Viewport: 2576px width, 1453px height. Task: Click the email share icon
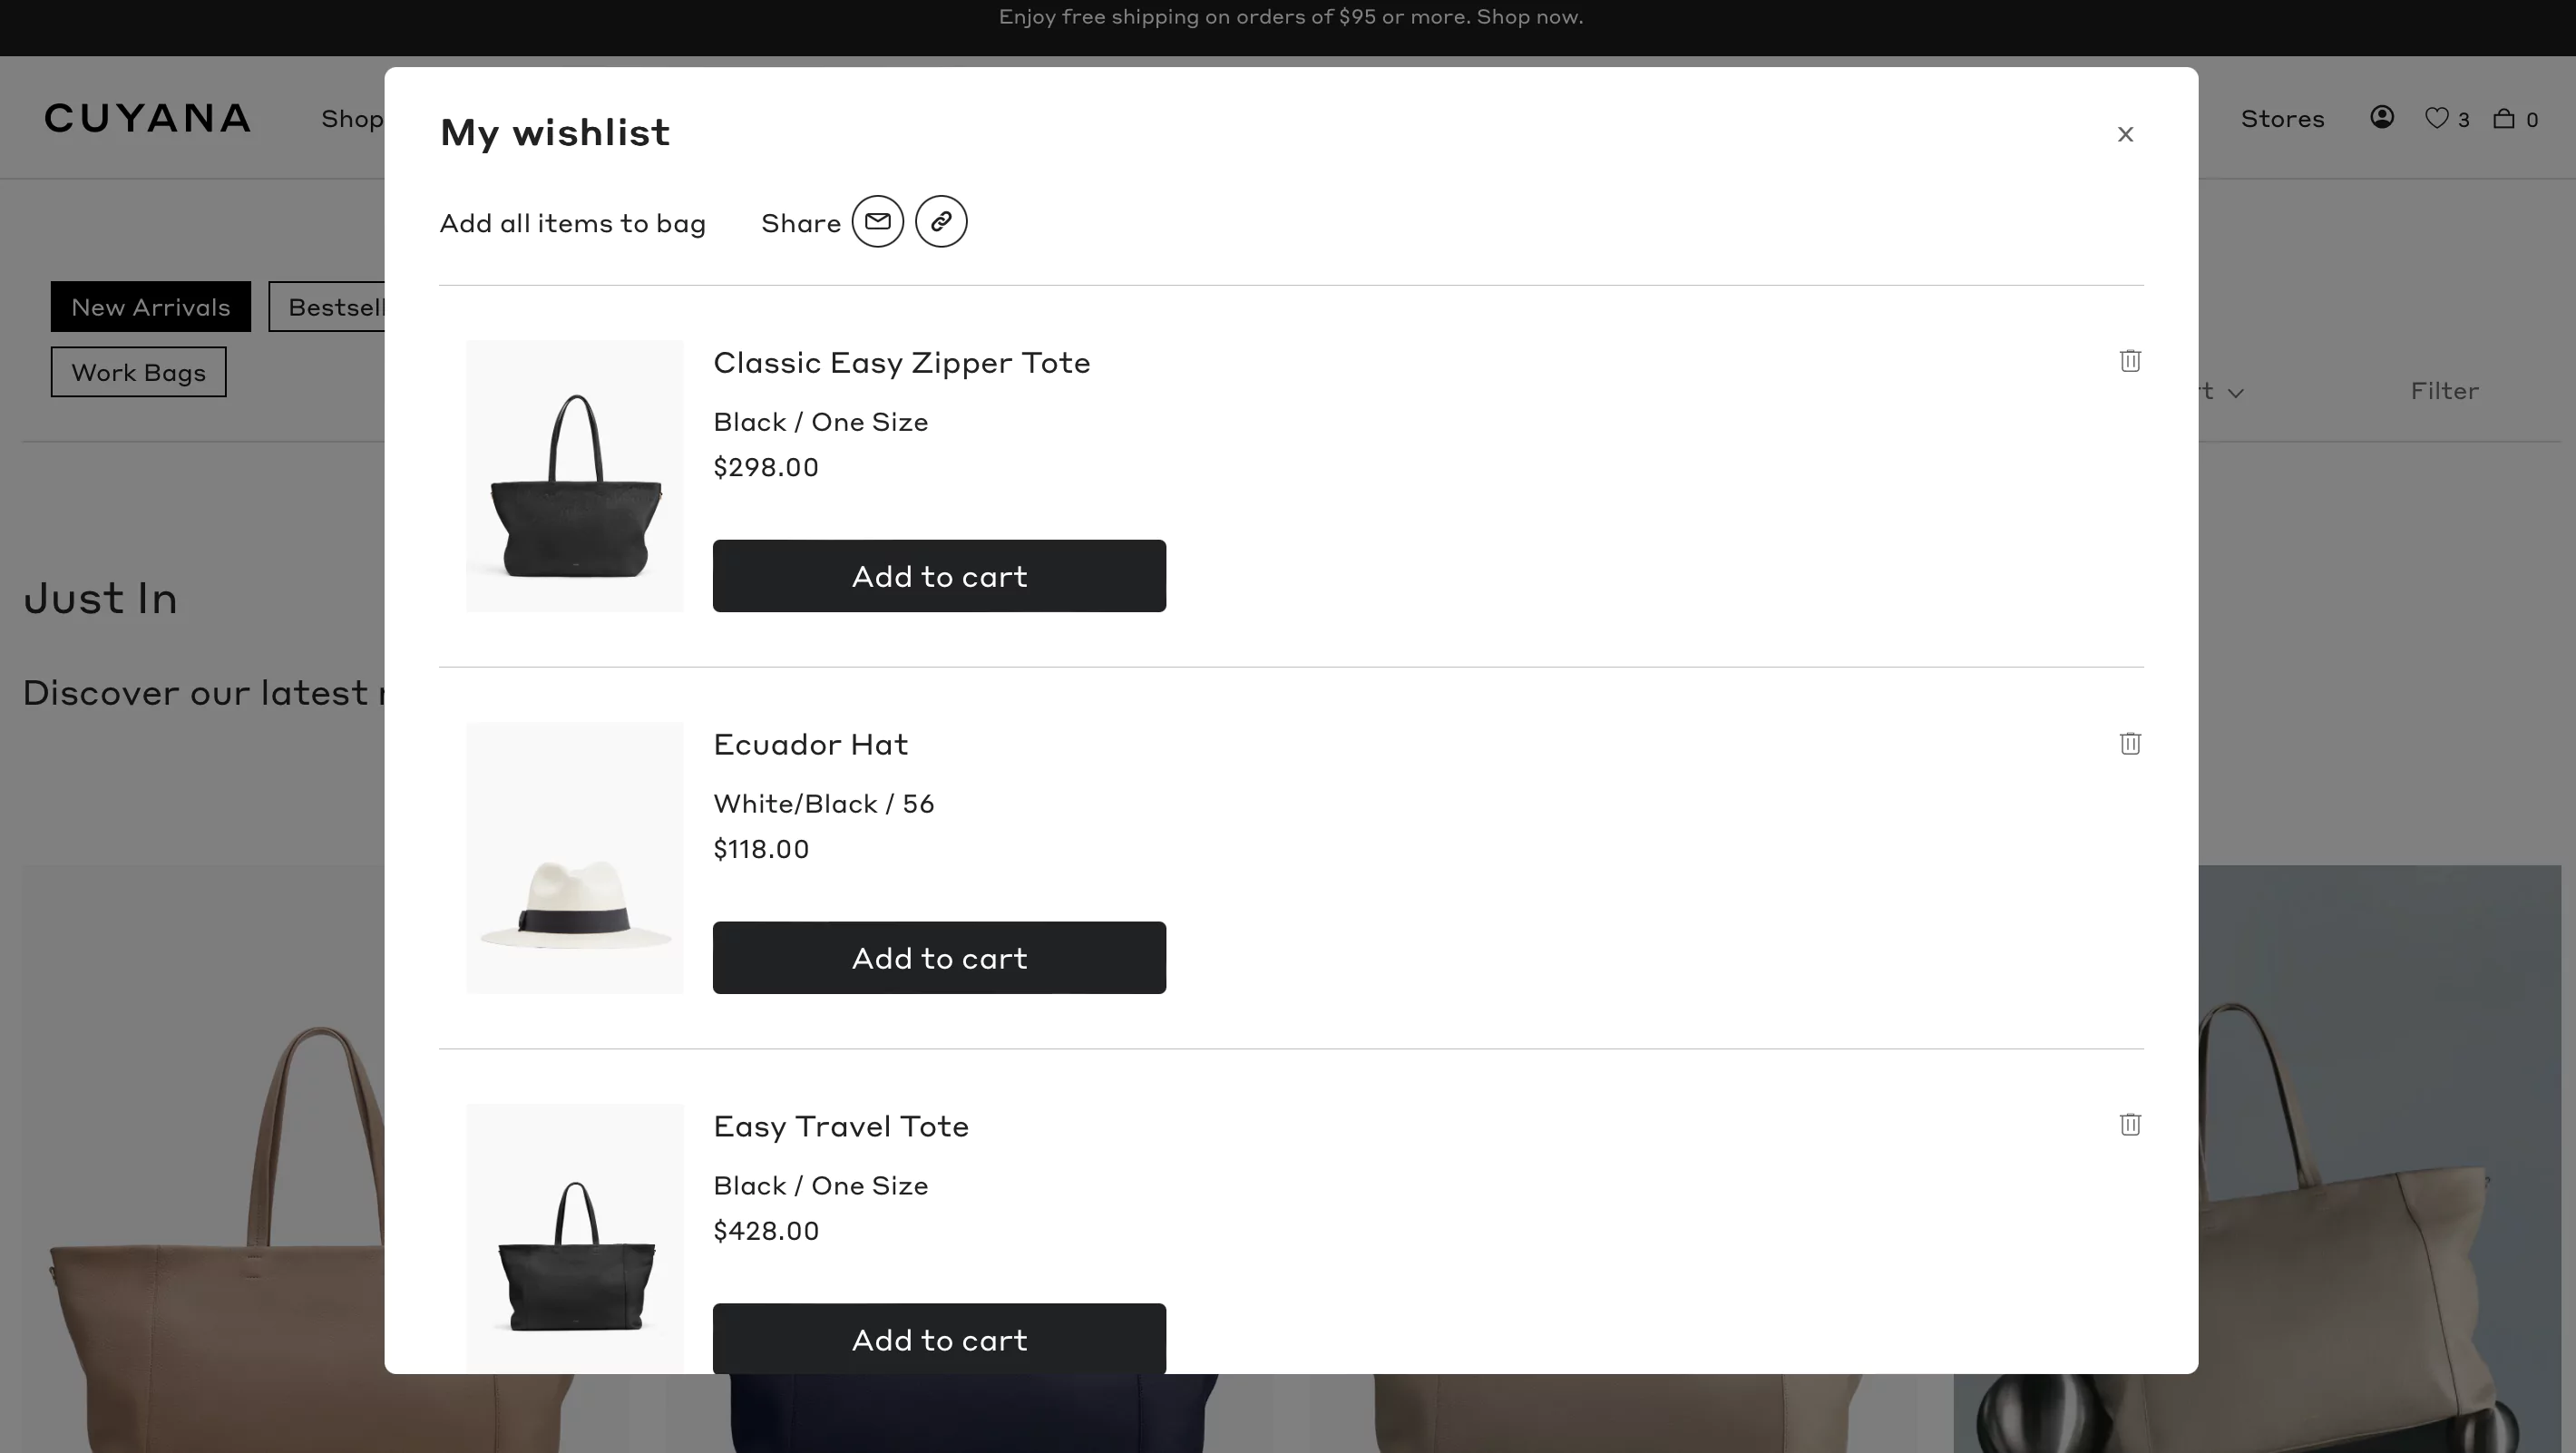[877, 221]
